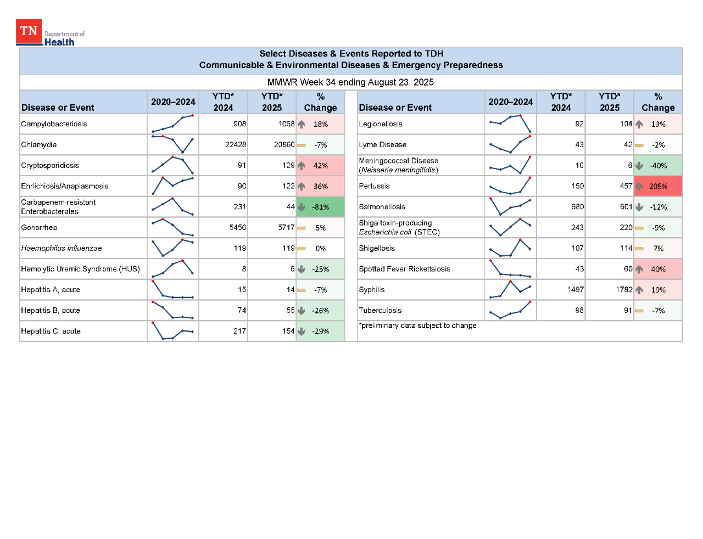The width and height of the screenshot is (703, 539).
Task: Select the up arrow for Spotted Fever Rickettsiosis
Action: 639,269
